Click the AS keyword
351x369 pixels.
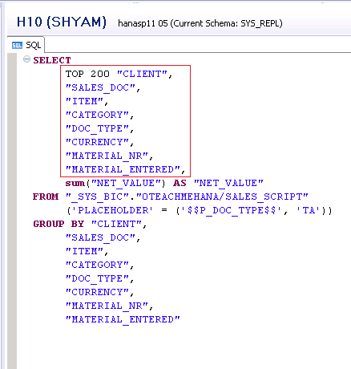[x=180, y=183]
